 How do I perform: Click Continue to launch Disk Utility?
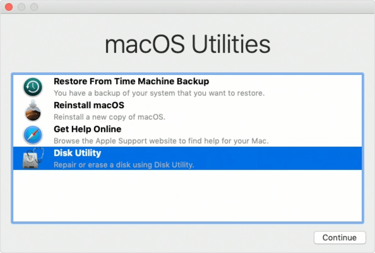point(340,238)
